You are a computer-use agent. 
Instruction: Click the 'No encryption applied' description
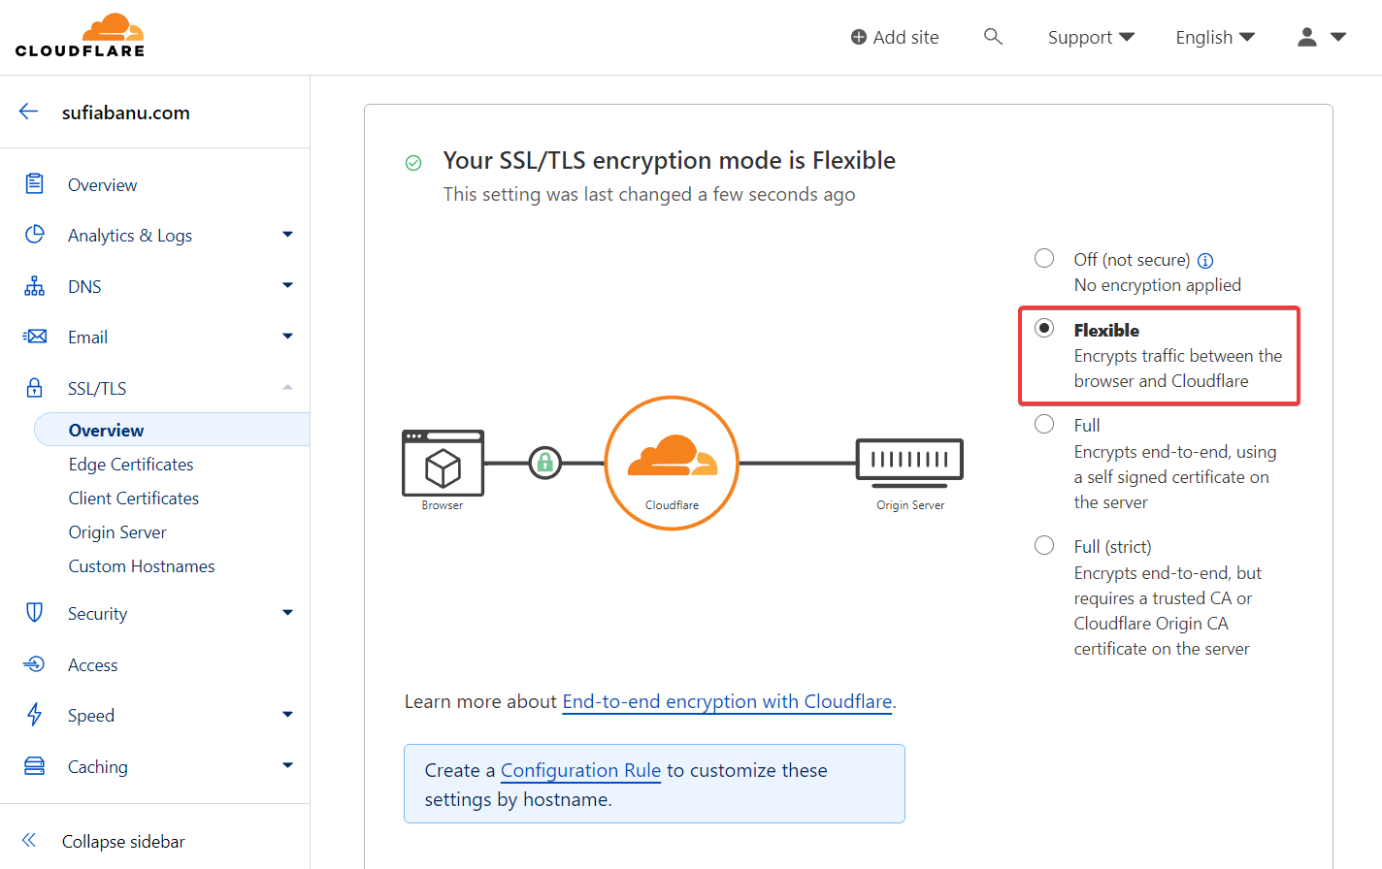1157,285
